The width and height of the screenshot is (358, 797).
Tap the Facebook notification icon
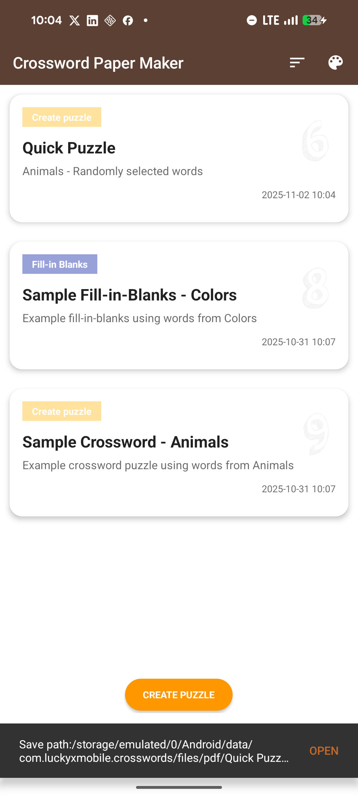pyautogui.click(x=128, y=21)
